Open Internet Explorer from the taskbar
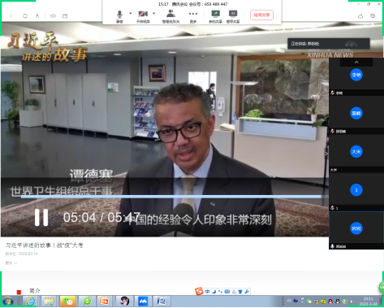This screenshot has width=384, height=308. (30, 301)
